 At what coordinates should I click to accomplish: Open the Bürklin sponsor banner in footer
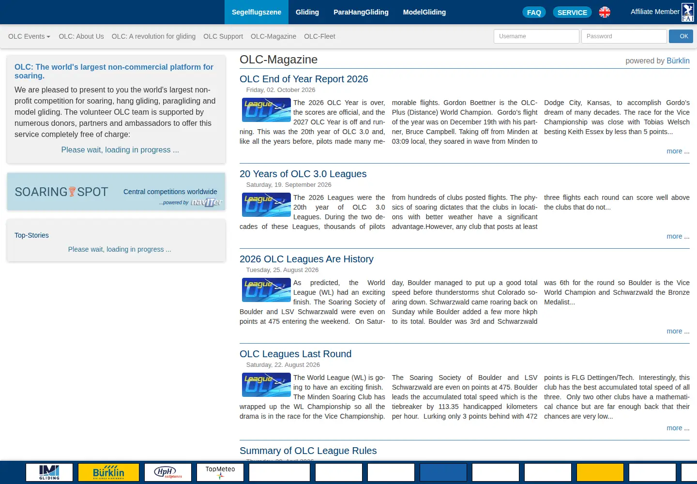click(108, 472)
